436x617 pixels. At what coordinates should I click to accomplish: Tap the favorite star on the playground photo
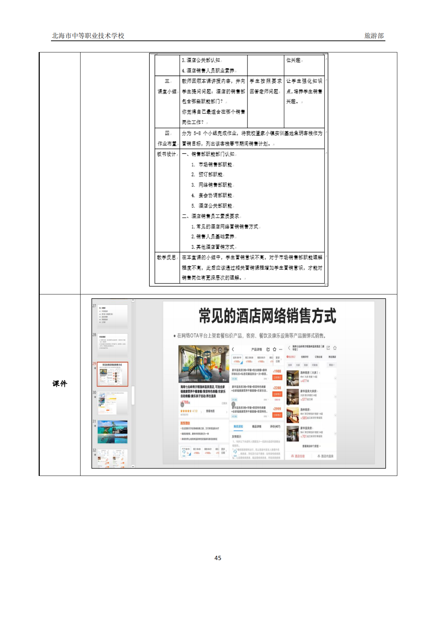coord(220,350)
